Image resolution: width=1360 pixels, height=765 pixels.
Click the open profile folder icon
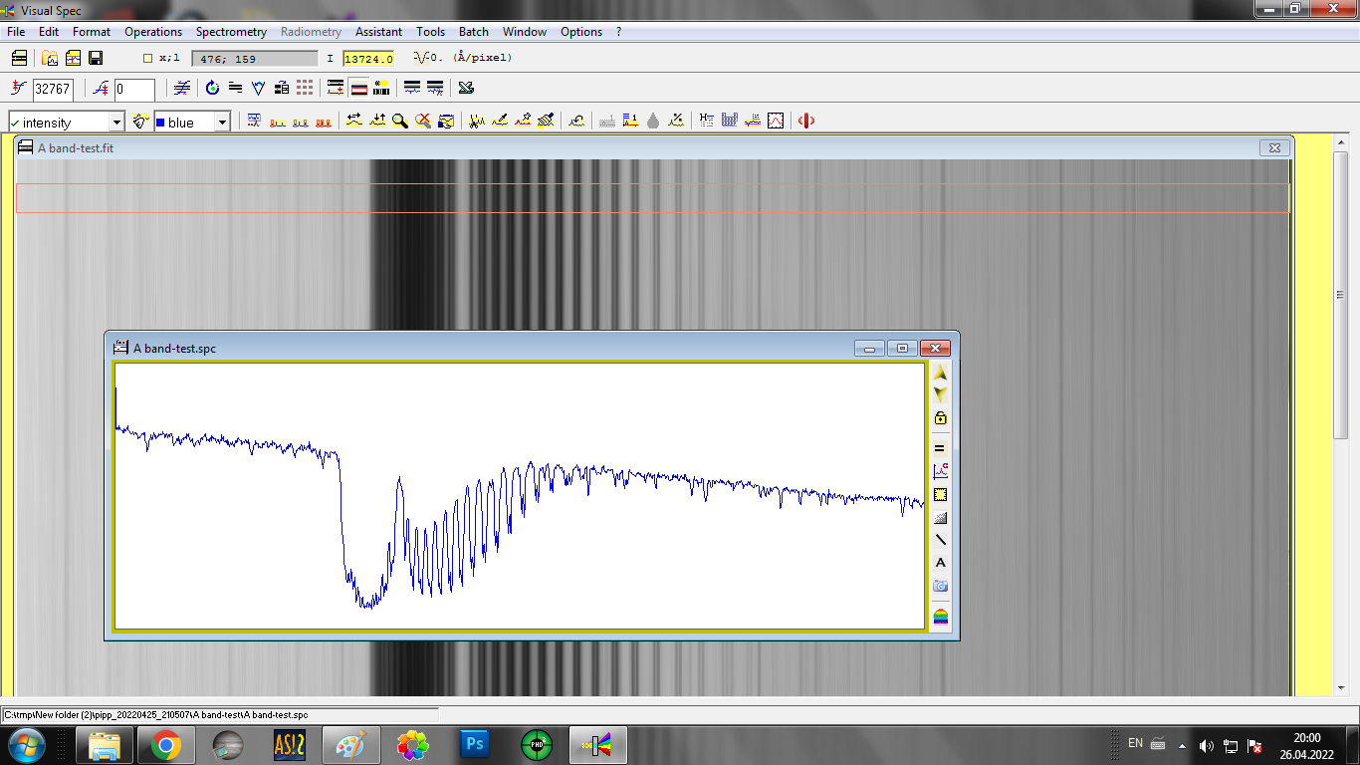[x=49, y=58]
